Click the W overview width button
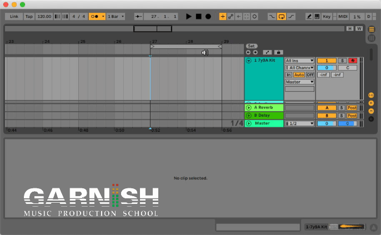Image resolution: width=381 pixels, height=235 pixels. click(x=359, y=29)
